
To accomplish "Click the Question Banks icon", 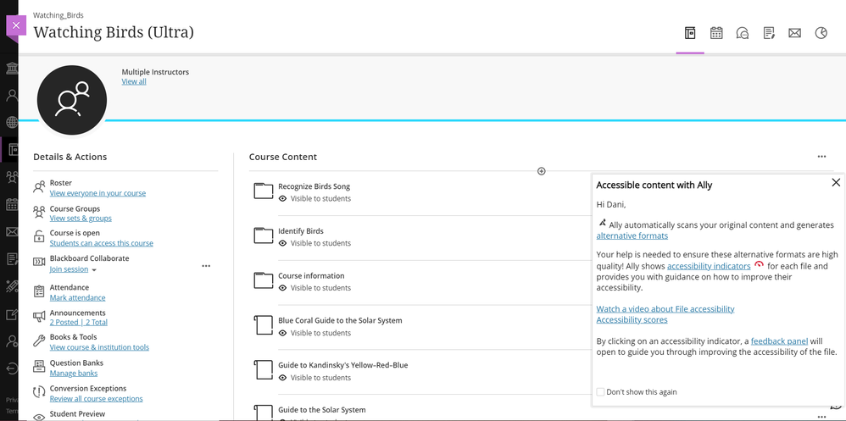I will (x=39, y=367).
